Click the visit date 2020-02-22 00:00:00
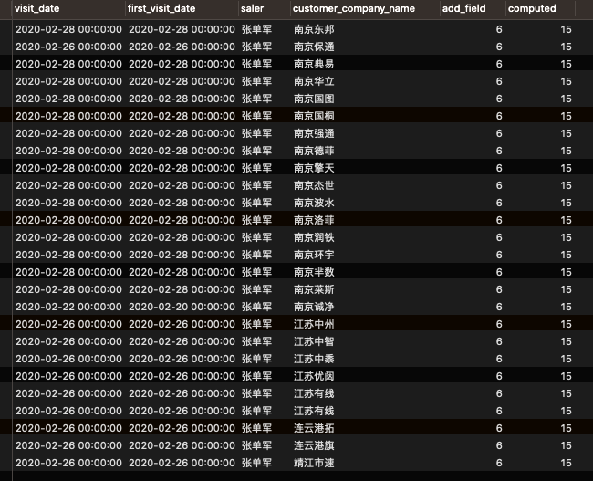Viewport: 593px width, 481px height. pyautogui.click(x=68, y=307)
